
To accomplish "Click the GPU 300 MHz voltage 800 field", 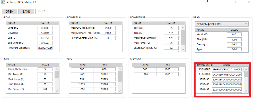I will (x=104, y=69).
